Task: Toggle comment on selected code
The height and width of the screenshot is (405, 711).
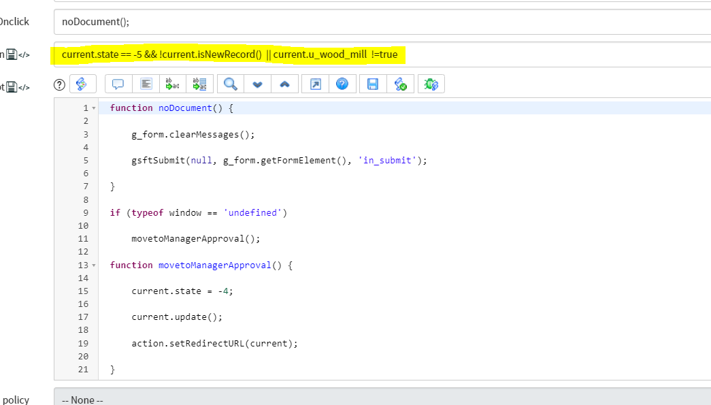Action: pyautogui.click(x=118, y=84)
